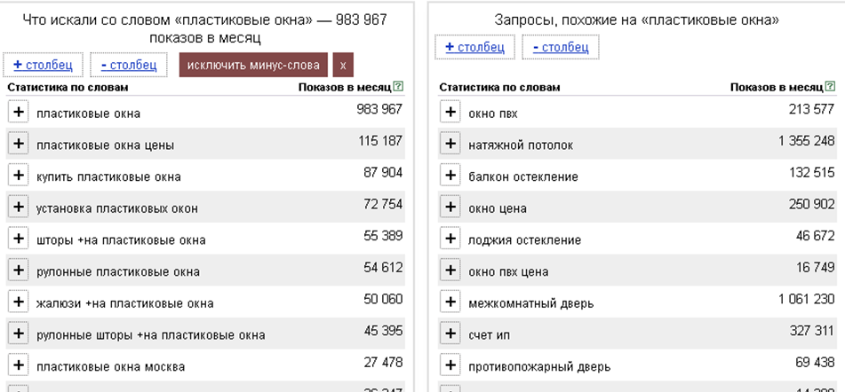
Task: Click the phrase 'пластиковые окна цены'
Action: tap(105, 145)
